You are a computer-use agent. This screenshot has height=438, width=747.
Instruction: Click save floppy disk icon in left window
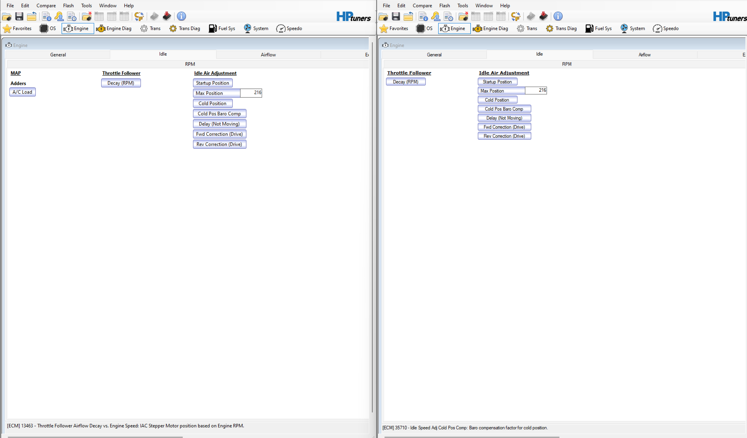coord(19,16)
